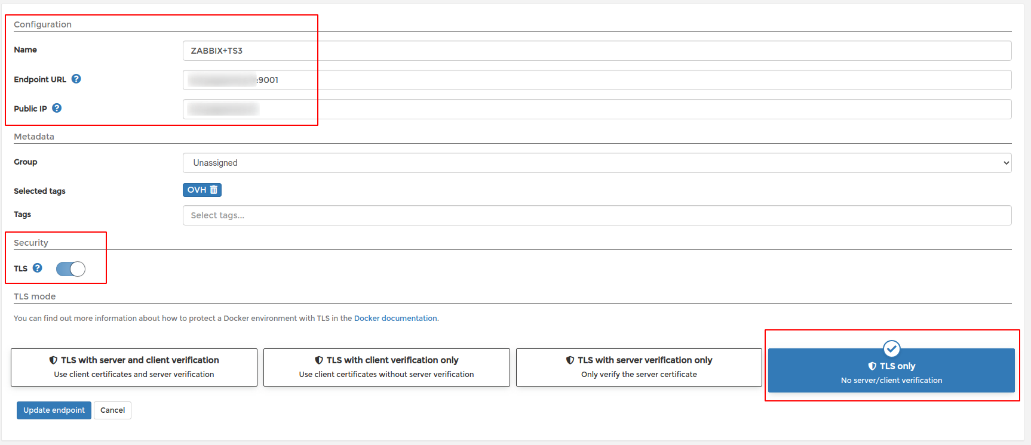Toggle the TLS switch off
Screen dimensions: 1031x445
coord(70,269)
